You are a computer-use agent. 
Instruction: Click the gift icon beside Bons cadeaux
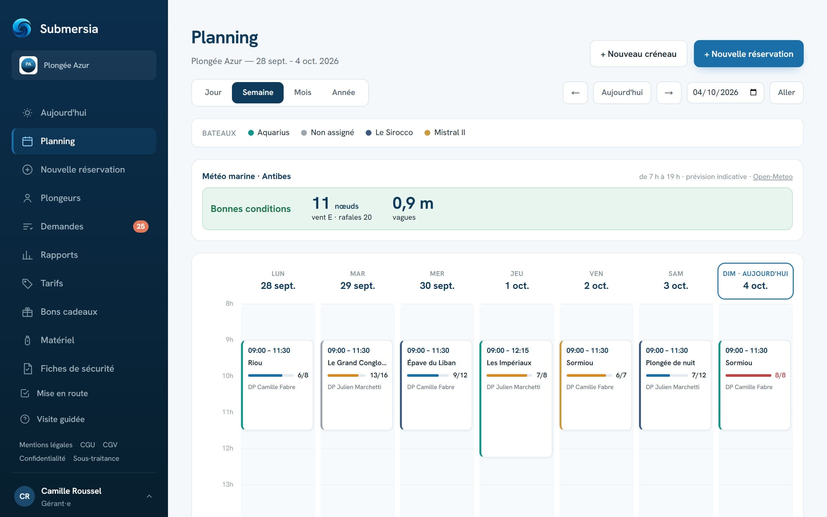coord(27,312)
